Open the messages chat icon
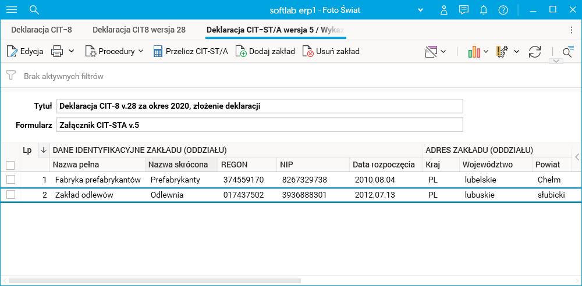Image resolution: width=582 pixels, height=286 pixels. [463, 10]
